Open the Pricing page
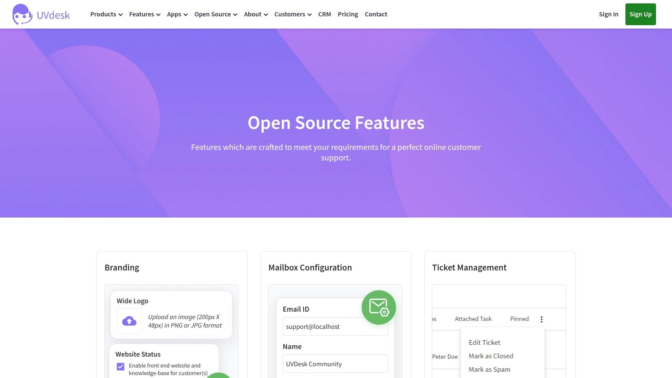The width and height of the screenshot is (672, 378). [348, 14]
